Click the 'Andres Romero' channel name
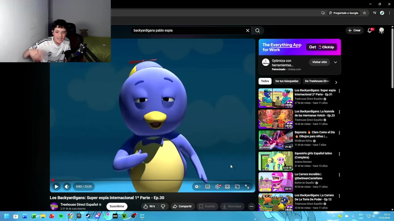This screenshot has width=394, height=221. point(303,162)
